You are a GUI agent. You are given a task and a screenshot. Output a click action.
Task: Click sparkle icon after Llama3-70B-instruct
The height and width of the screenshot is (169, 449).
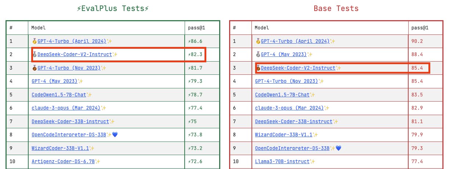313,161
